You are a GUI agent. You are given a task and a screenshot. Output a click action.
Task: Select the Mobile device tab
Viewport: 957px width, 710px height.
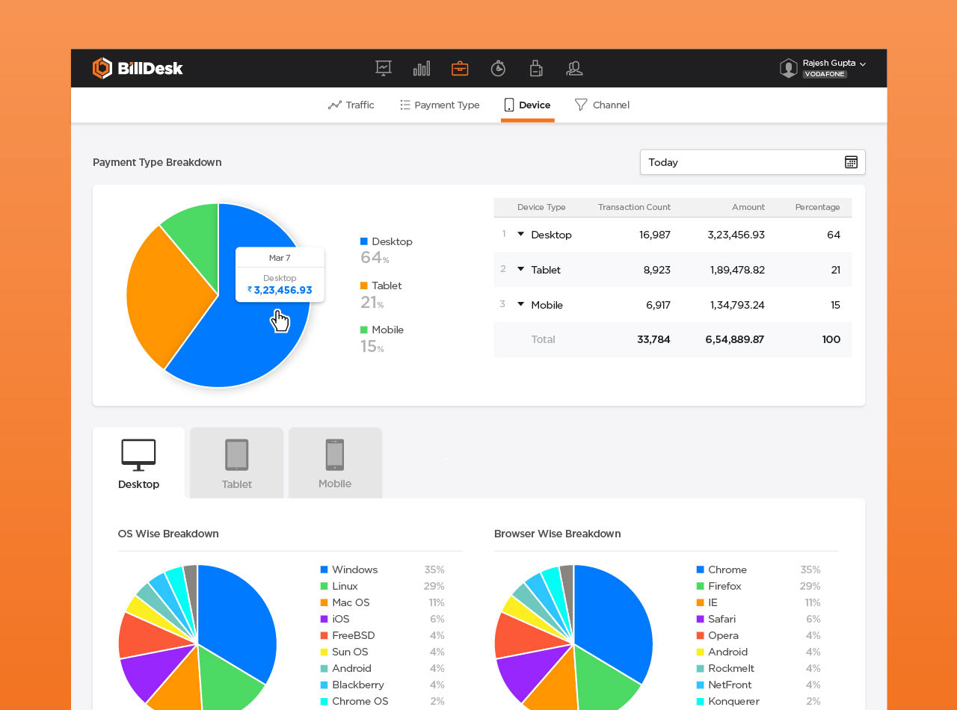(x=335, y=463)
